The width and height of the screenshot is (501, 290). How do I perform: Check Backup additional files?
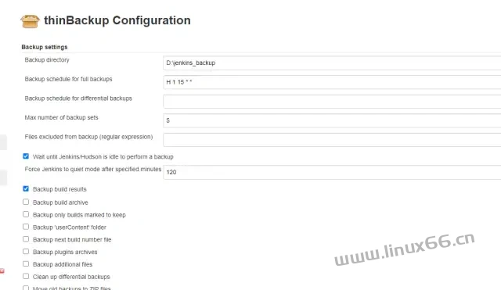click(26, 264)
